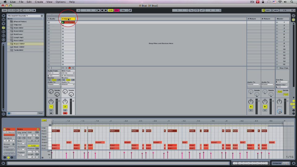Select the highlighted File Browser 1 icon
Image resolution: width=297 pixels, height=167 pixels.
[3, 28]
